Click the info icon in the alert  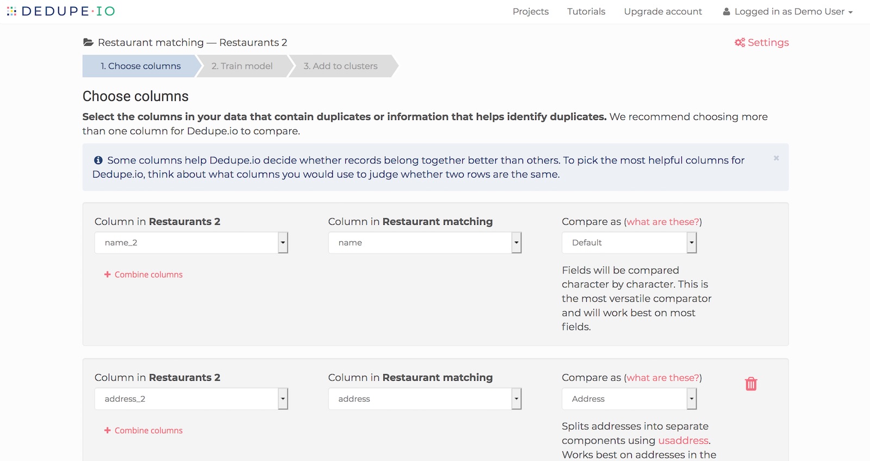pos(98,160)
